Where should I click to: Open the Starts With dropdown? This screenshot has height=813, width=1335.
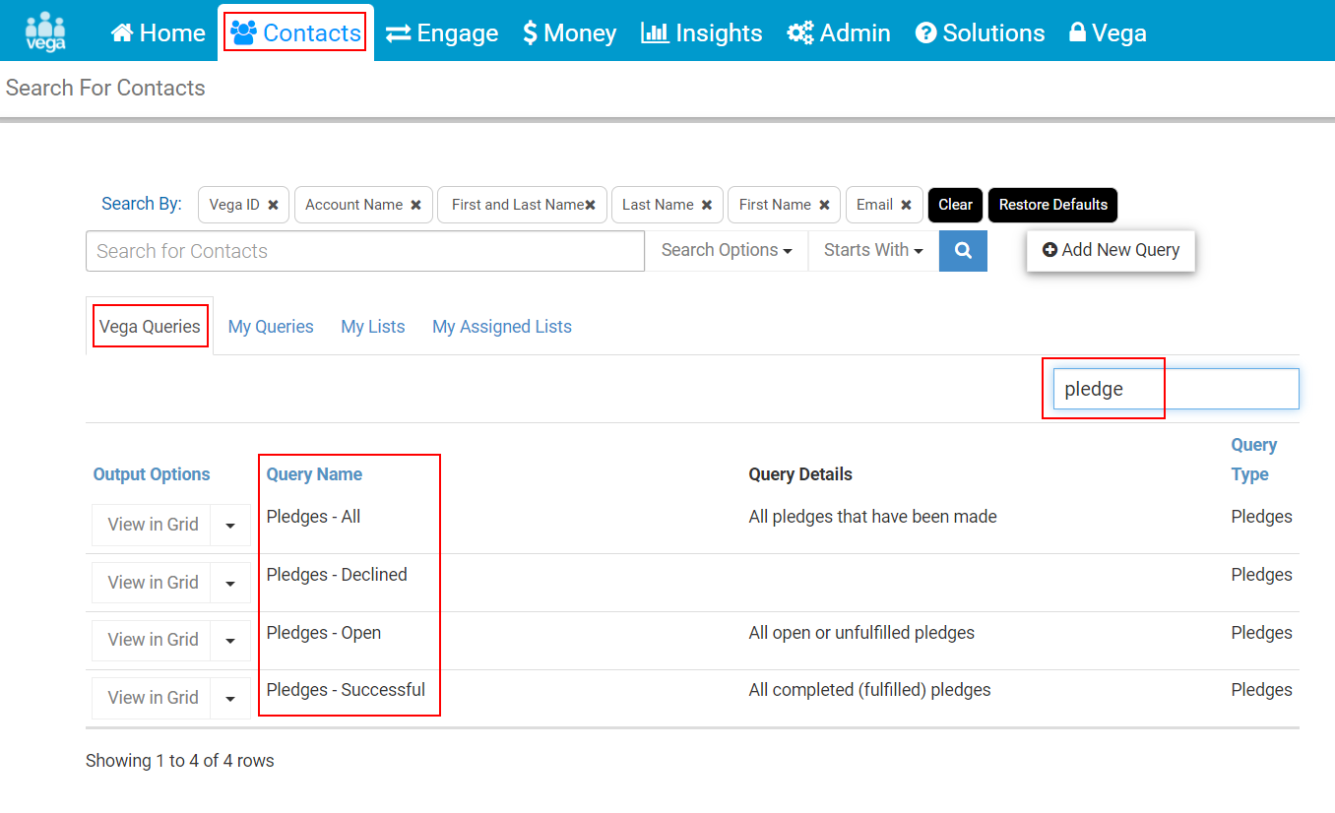click(873, 251)
